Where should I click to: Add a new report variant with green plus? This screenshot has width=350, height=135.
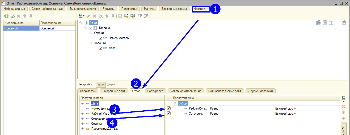click(x=6, y=16)
